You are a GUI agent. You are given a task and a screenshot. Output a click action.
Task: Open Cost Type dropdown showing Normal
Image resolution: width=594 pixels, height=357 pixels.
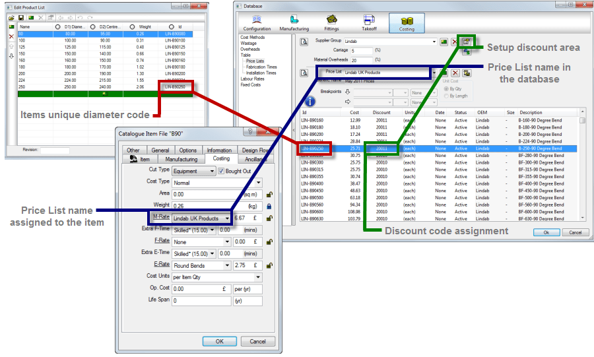pos(217,183)
